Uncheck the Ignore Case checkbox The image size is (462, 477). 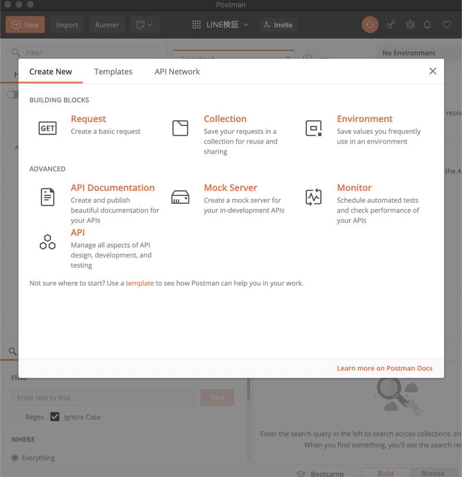[55, 417]
